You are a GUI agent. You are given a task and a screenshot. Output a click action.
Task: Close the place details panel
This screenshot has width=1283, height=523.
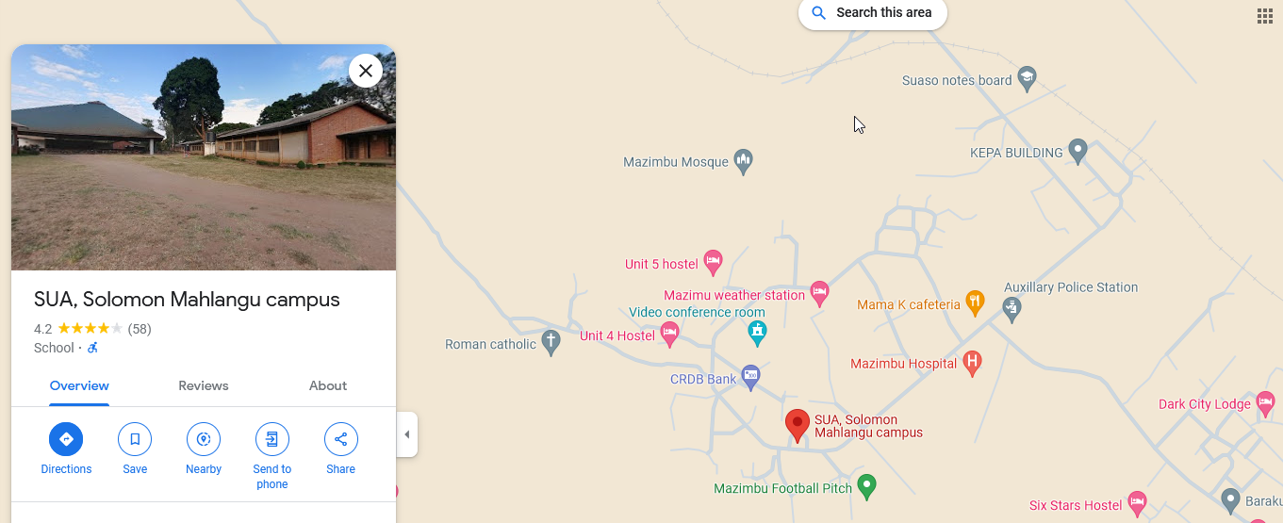pyautogui.click(x=366, y=71)
